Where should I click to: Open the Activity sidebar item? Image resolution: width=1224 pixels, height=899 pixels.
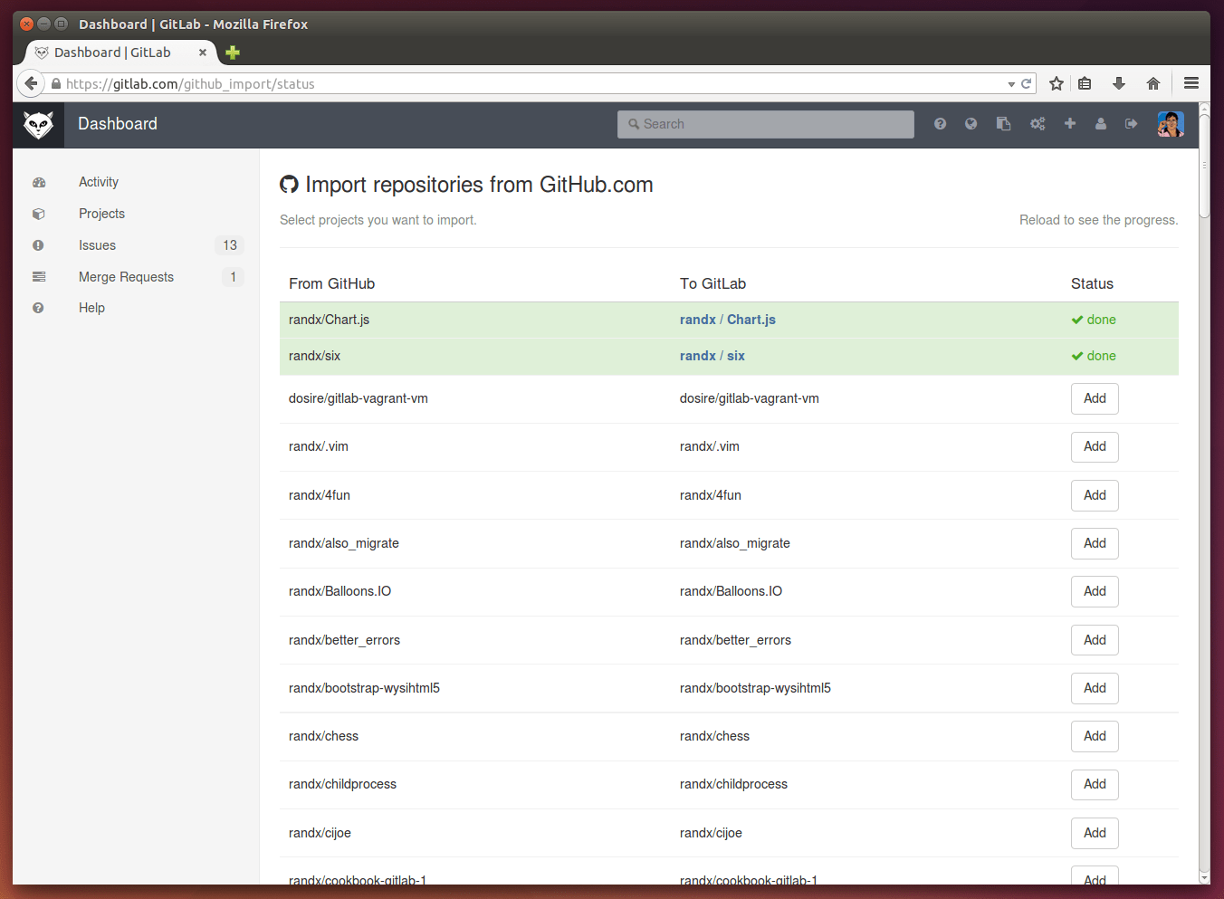99,182
